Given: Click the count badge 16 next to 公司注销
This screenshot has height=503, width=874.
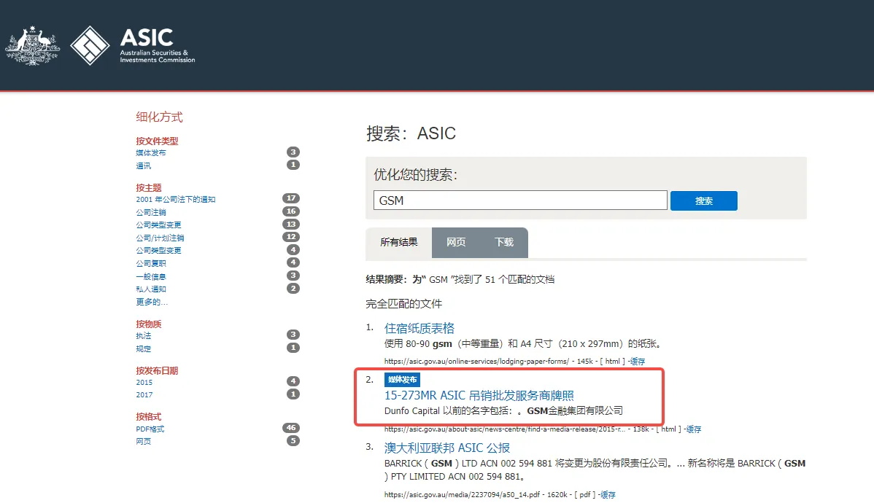Looking at the screenshot, I should 291,211.
